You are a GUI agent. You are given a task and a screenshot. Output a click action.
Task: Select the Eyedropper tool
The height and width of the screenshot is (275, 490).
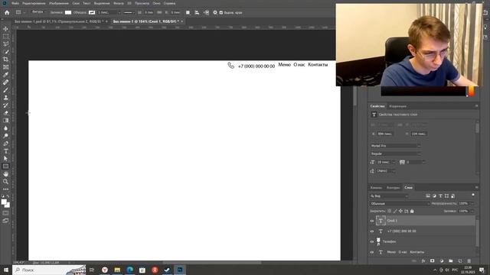5,75
